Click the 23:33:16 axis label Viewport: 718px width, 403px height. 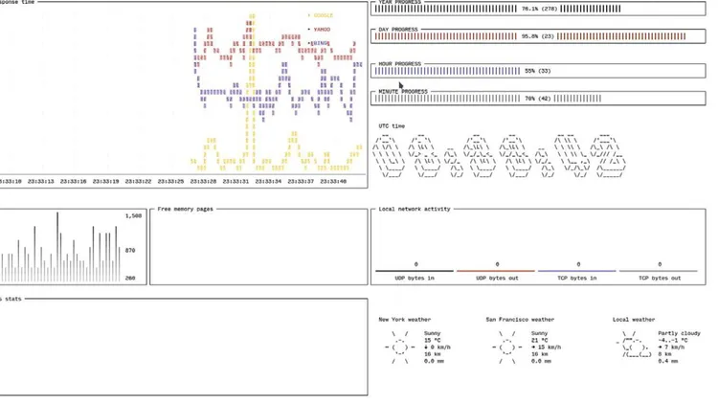pyautogui.click(x=74, y=181)
